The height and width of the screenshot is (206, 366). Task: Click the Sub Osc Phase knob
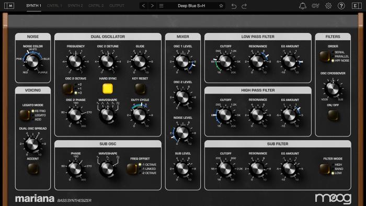[x=75, y=168]
